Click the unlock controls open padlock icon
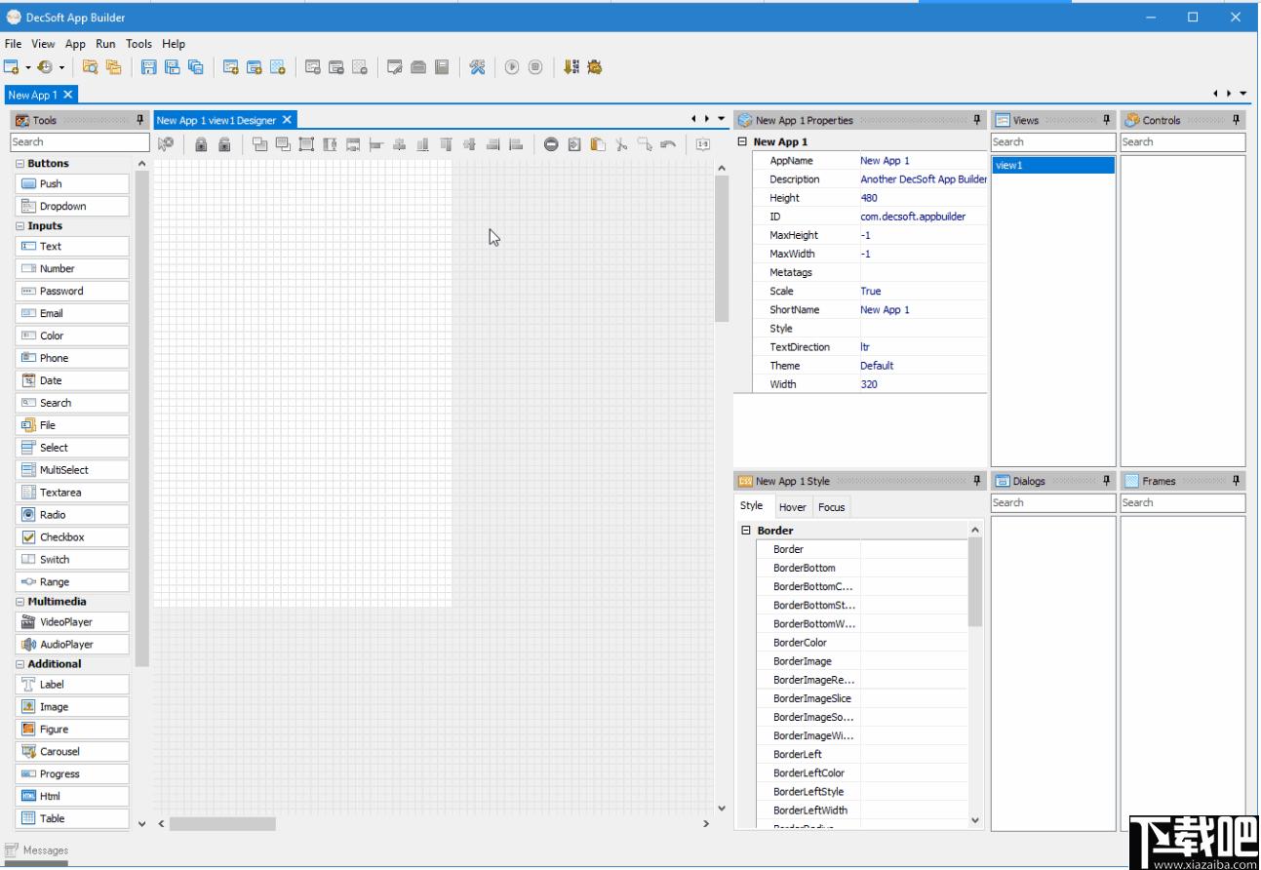The image size is (1261, 870). 224,144
